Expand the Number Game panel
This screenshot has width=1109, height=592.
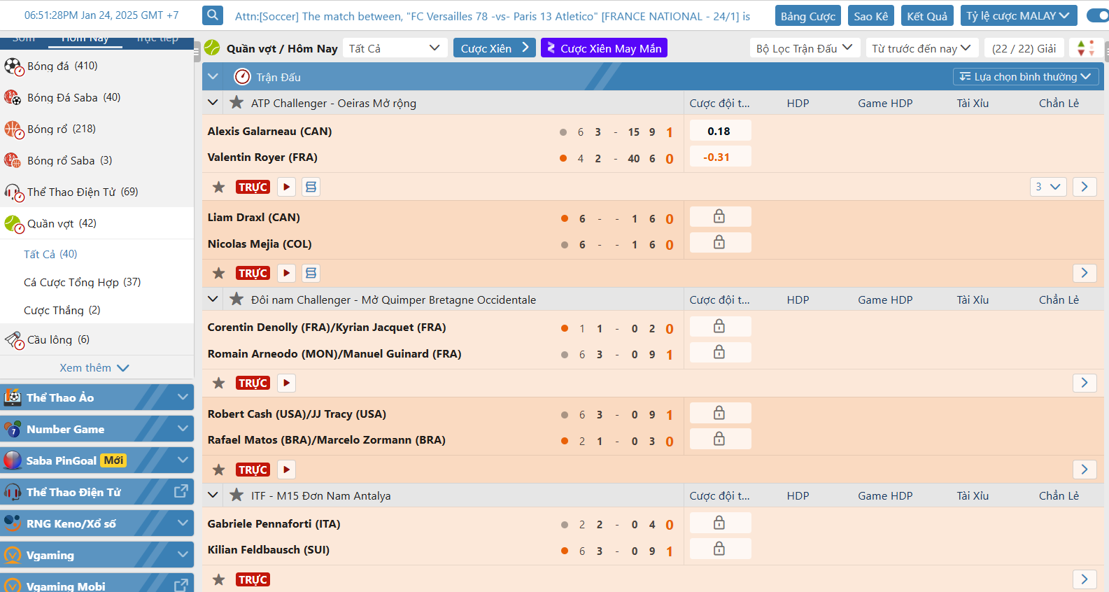[97, 428]
